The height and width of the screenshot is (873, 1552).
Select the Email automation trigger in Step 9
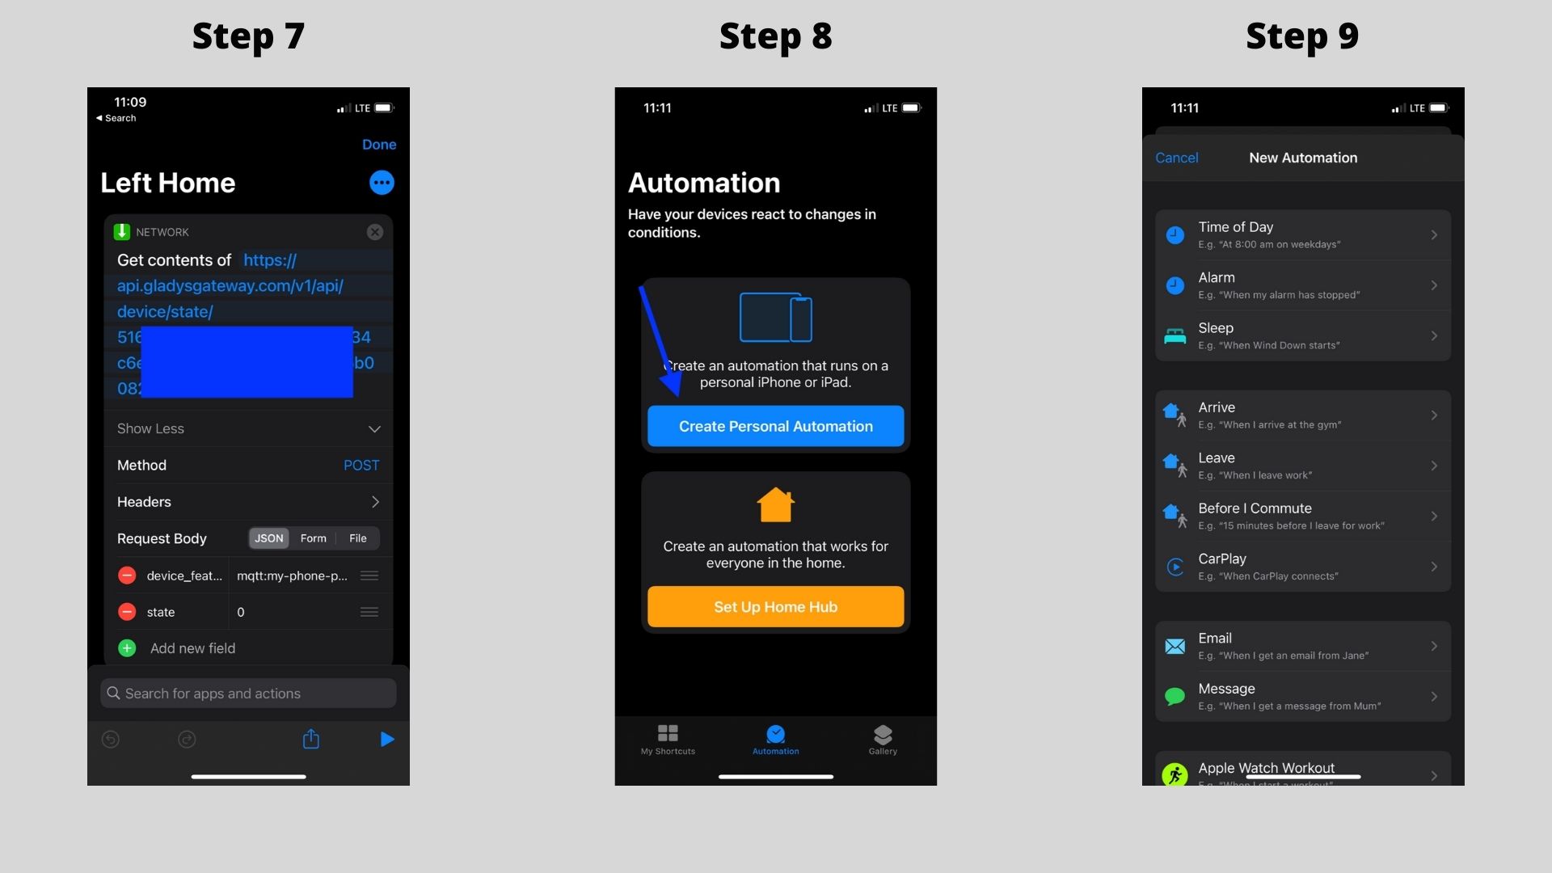click(1302, 645)
